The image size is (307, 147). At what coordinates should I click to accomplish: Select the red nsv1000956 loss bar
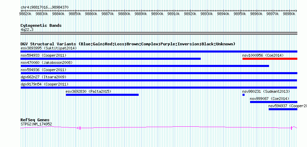[270, 59]
